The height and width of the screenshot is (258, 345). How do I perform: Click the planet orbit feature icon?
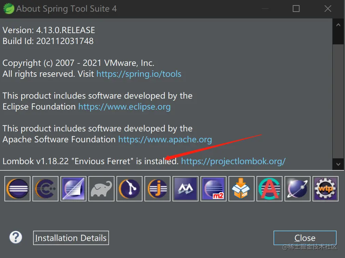tap(298, 189)
